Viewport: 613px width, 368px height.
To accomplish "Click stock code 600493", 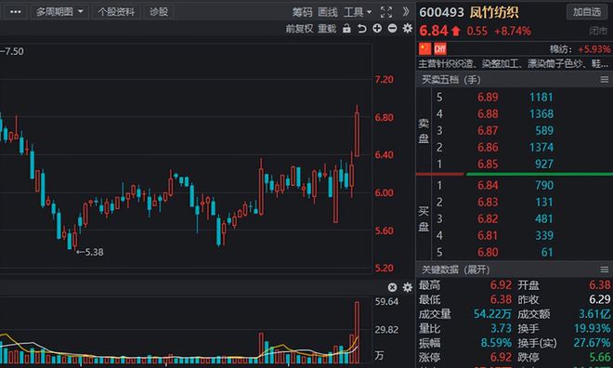I will (x=441, y=12).
